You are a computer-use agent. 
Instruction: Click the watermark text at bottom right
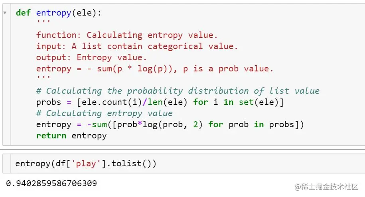326,187
